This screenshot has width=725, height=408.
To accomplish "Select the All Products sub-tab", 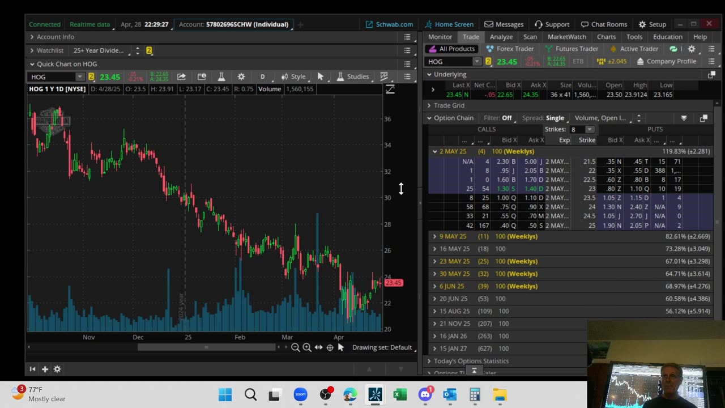I will point(451,49).
